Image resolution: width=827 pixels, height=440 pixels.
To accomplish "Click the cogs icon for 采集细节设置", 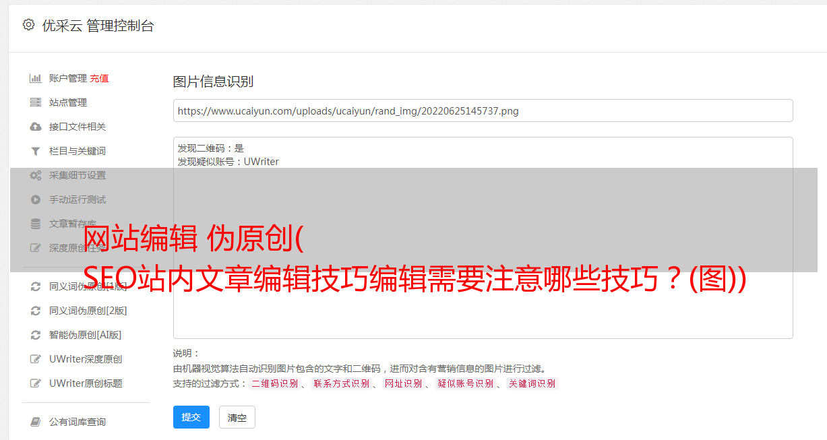I will (36, 175).
